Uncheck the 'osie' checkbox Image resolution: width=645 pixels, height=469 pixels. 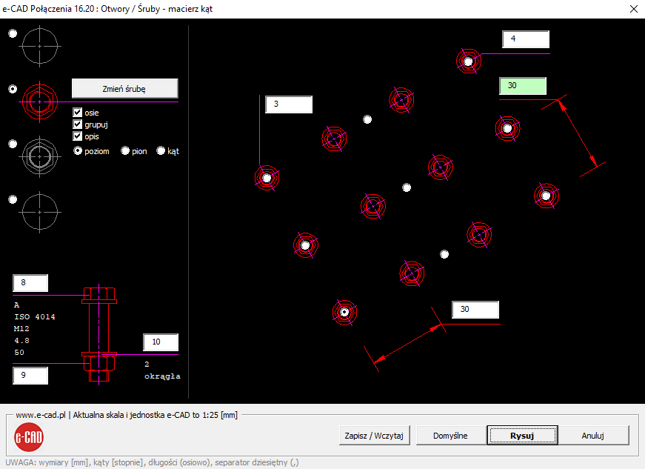point(77,113)
